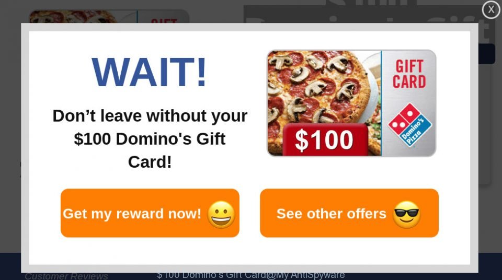Select the Domino's gift card image
Screen dimensions: 502x280
(351, 103)
